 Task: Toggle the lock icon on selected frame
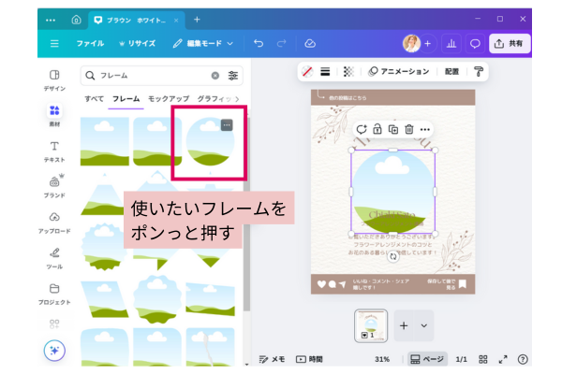(377, 129)
